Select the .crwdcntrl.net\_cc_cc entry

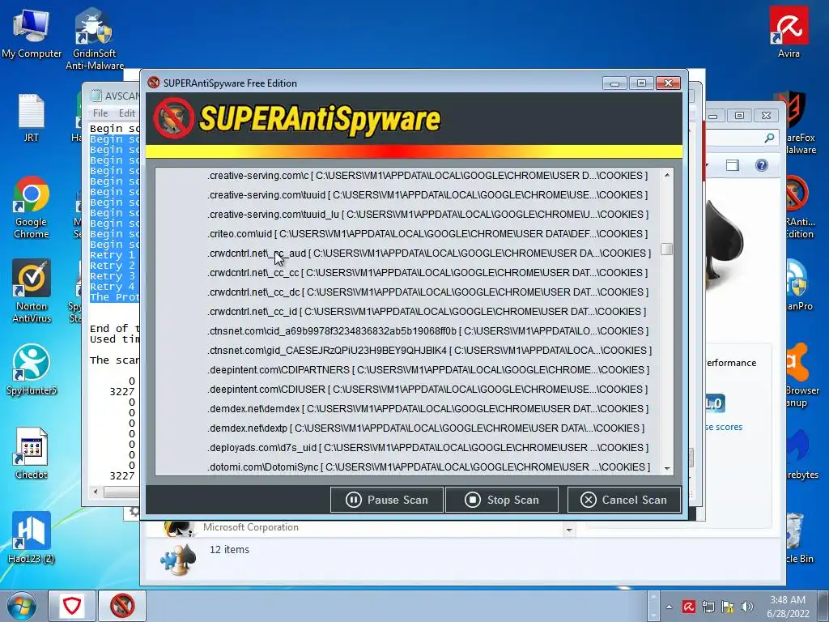tap(427, 272)
